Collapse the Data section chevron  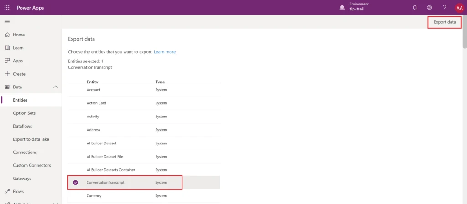(x=56, y=87)
